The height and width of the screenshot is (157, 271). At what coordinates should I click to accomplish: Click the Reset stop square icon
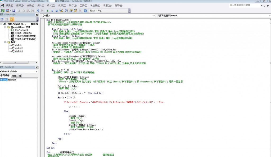[57, 11]
